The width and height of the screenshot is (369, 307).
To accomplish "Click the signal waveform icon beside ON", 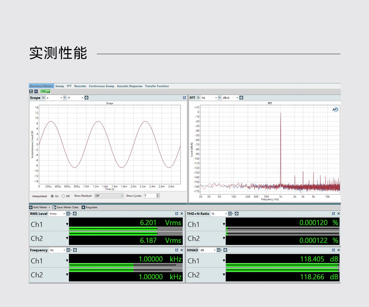I will tap(36, 91).
